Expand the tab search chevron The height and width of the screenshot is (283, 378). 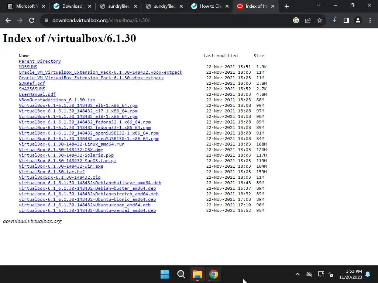[319, 5]
